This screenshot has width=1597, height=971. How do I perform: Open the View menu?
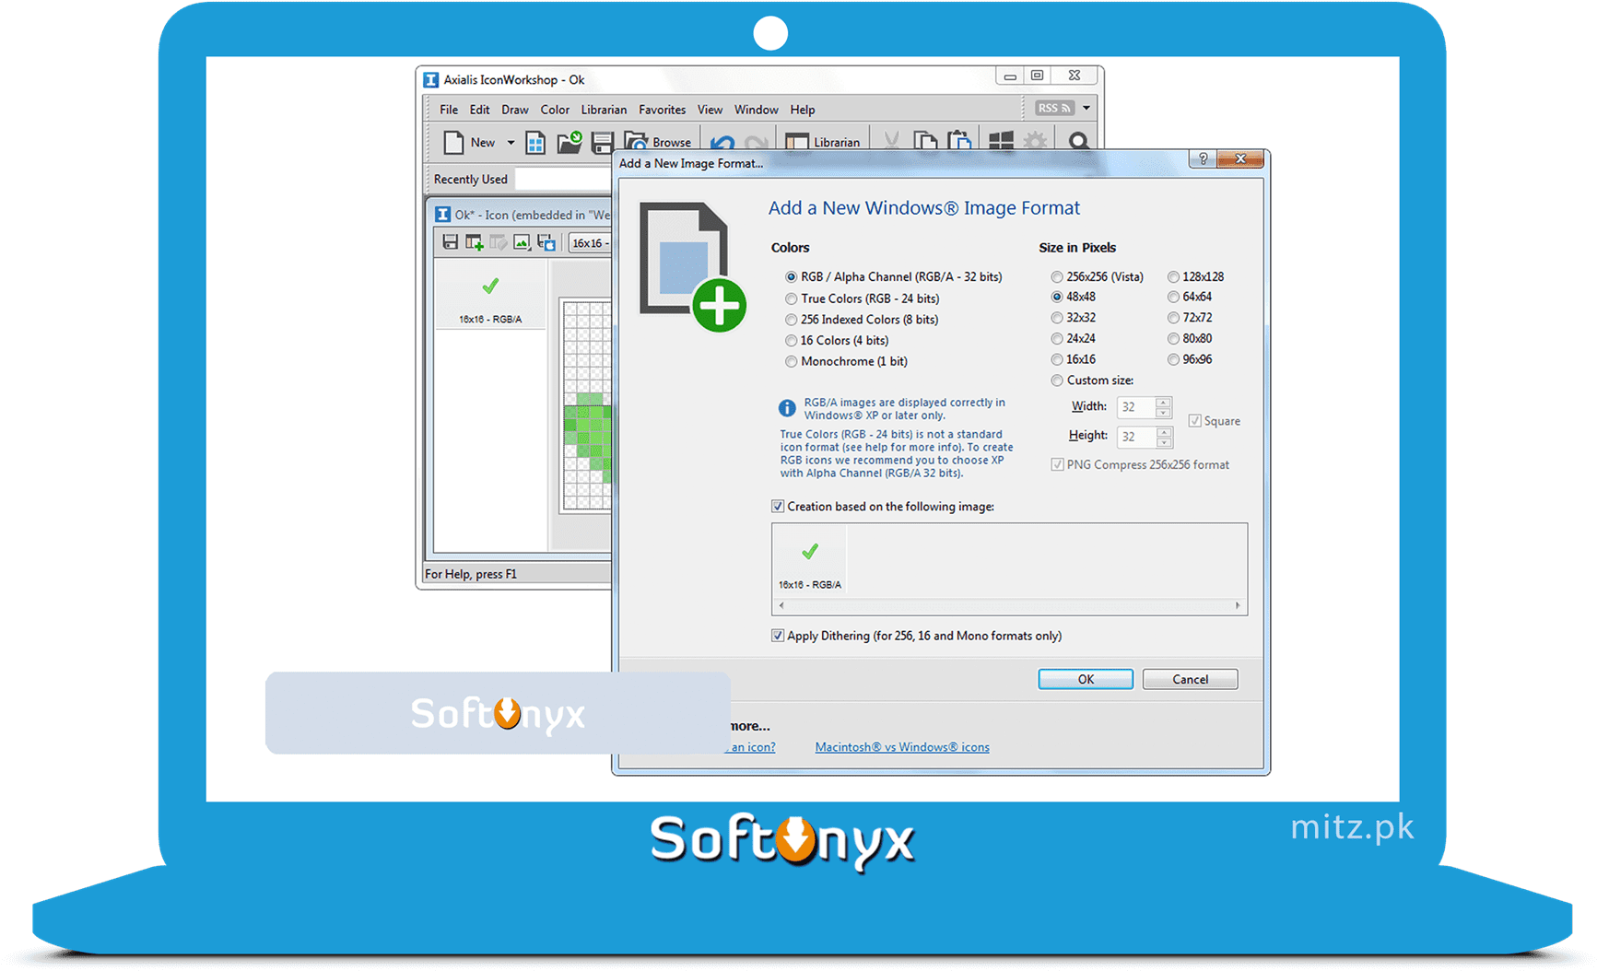pyautogui.click(x=710, y=110)
